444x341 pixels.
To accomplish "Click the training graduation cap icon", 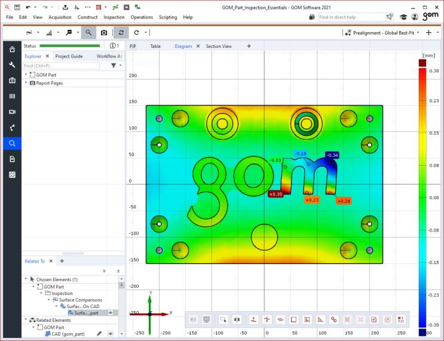I will (x=403, y=17).
